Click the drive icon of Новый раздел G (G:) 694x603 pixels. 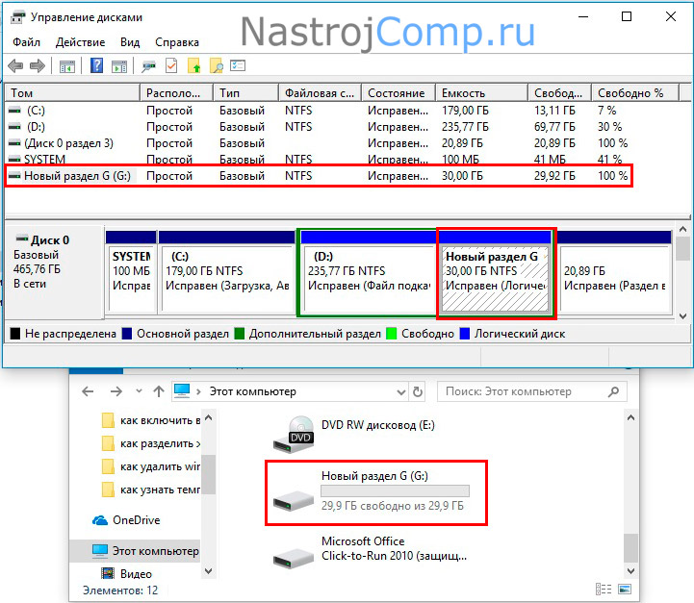(x=294, y=501)
